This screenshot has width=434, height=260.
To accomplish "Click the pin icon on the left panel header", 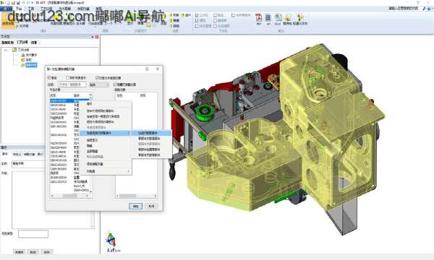I will tap(93, 37).
